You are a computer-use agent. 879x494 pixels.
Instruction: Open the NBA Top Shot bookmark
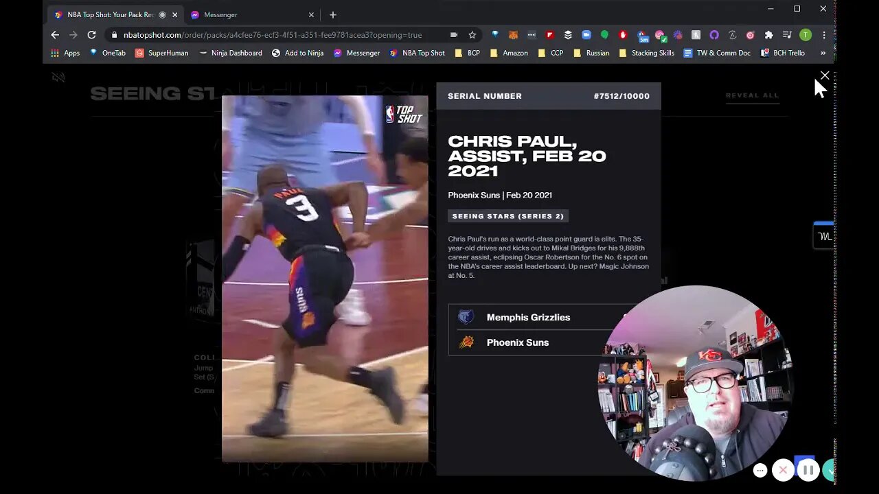click(417, 53)
